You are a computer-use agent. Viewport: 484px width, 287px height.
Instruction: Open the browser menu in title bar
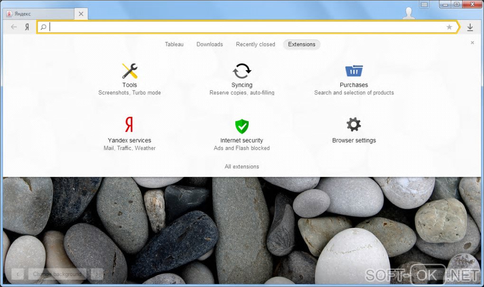pos(424,4)
